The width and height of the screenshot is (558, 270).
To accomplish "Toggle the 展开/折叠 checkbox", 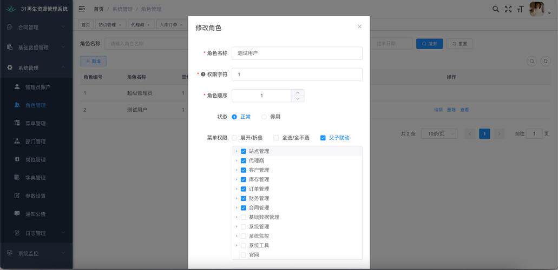I will (x=234, y=138).
